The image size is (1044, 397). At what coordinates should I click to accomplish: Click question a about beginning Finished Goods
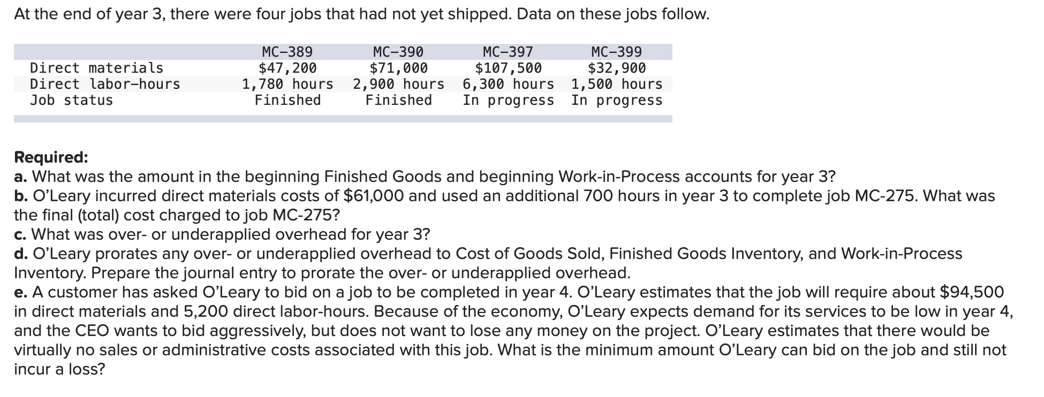(425, 176)
